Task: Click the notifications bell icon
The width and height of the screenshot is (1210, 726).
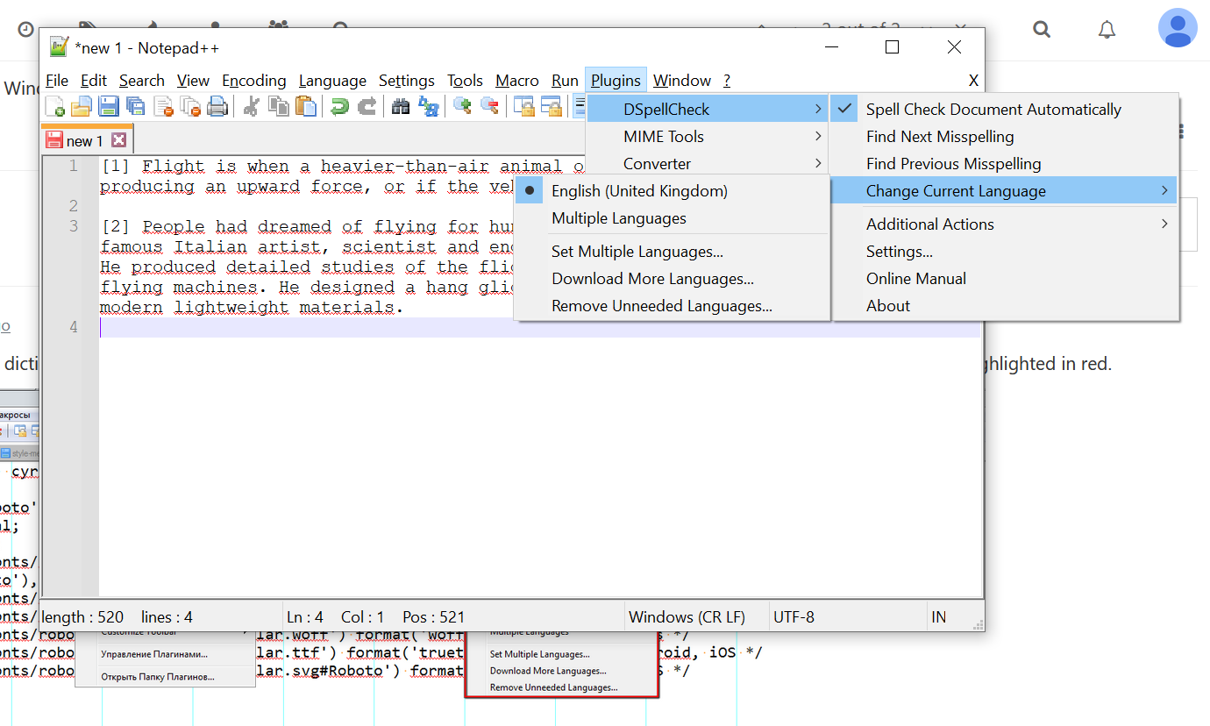Action: pyautogui.click(x=1107, y=30)
